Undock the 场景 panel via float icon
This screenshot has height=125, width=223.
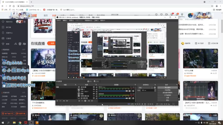tap(76, 85)
